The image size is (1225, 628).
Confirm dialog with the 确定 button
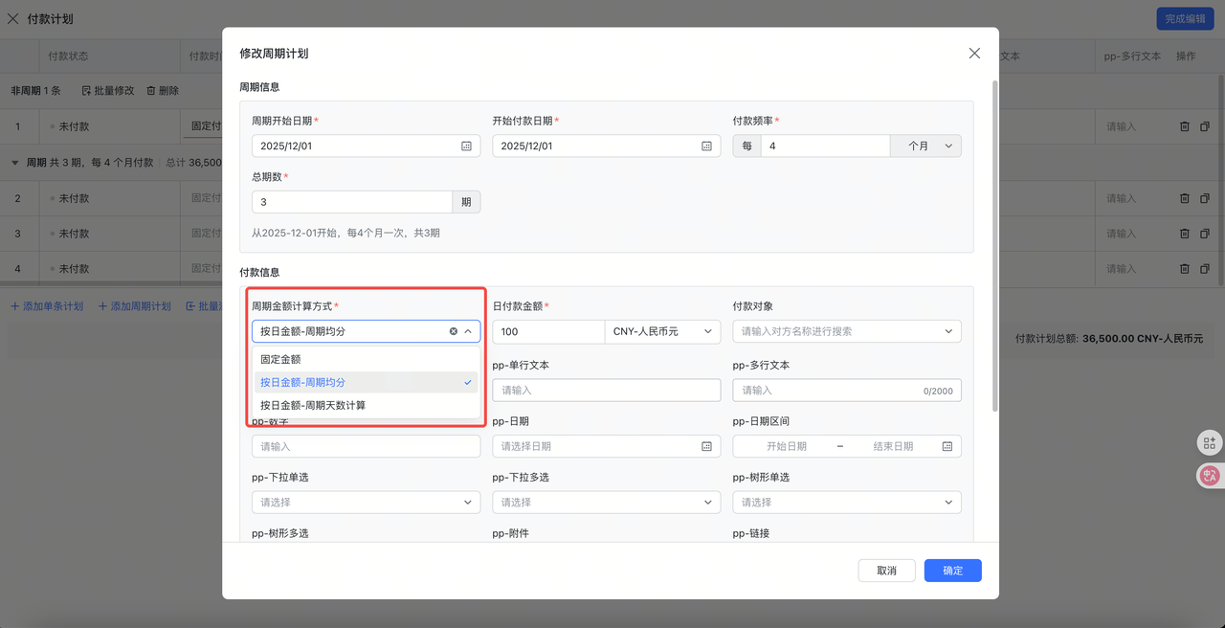[951, 570]
